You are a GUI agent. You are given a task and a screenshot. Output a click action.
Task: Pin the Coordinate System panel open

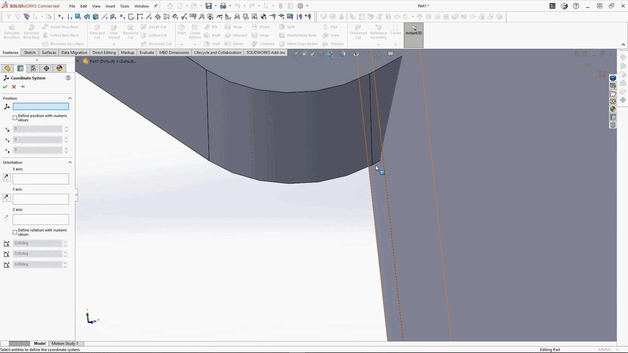tap(23, 87)
